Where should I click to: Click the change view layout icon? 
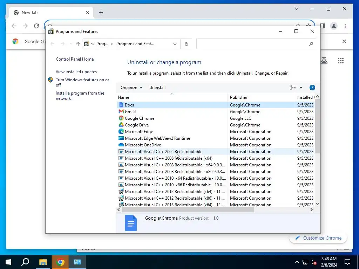pos(293,88)
